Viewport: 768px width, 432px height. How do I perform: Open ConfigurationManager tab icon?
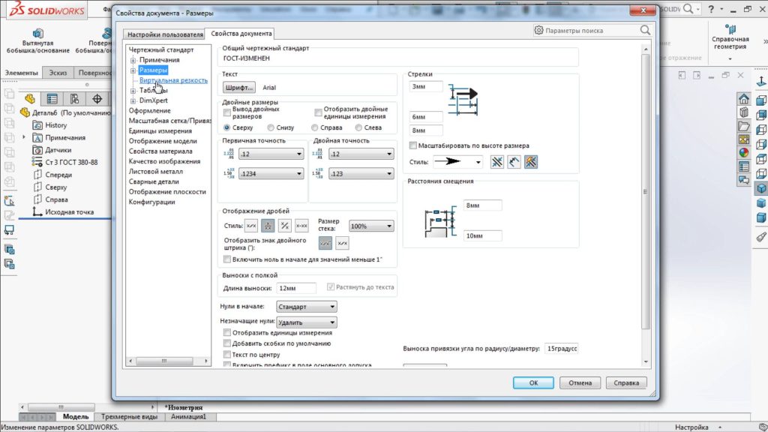click(74, 99)
